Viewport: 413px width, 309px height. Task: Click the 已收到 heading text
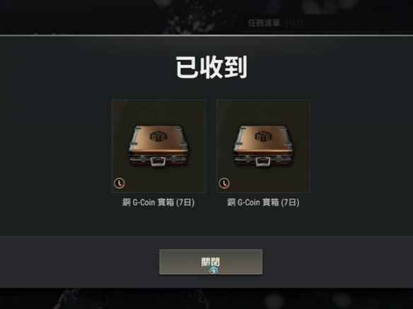point(211,67)
